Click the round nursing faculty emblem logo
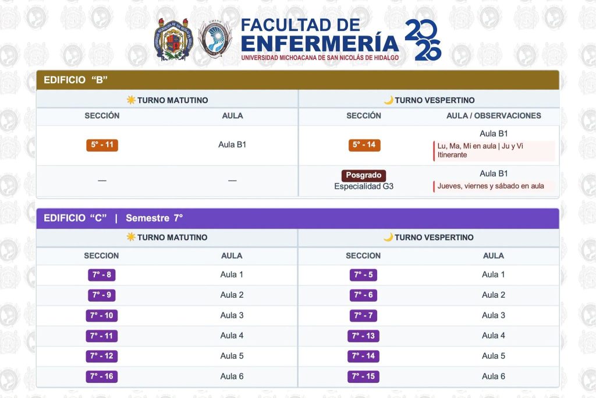 (x=215, y=39)
